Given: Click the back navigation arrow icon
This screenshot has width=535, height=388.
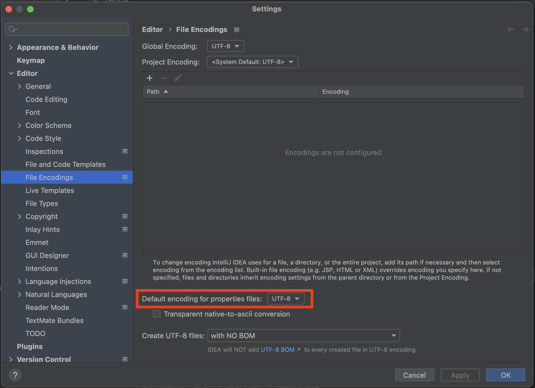Looking at the screenshot, I should coord(511,29).
